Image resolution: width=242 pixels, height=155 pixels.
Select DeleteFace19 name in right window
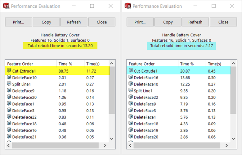[x=146, y=130]
